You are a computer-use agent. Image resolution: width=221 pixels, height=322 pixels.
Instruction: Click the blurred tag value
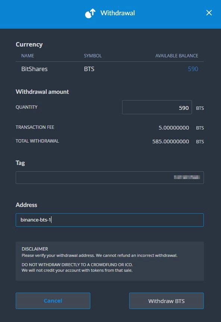[187, 177]
